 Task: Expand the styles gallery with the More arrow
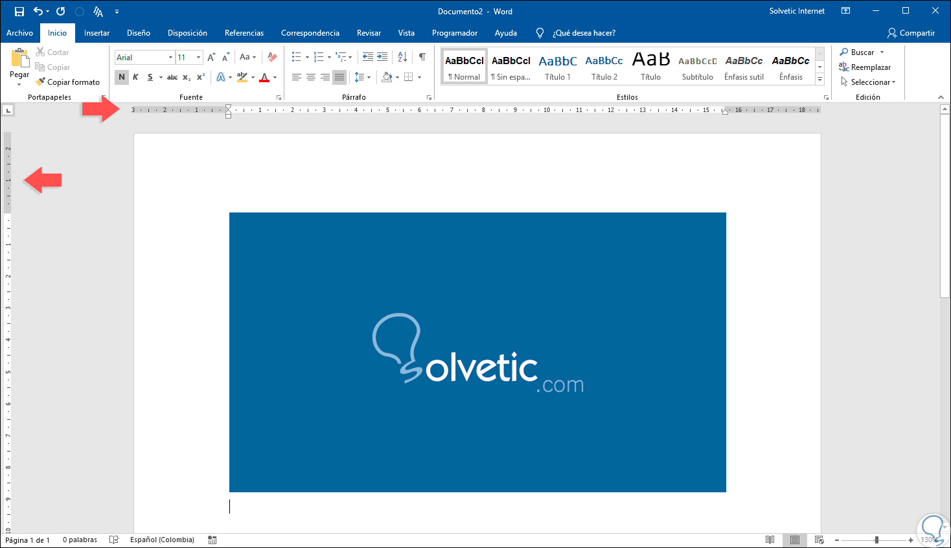coord(819,79)
